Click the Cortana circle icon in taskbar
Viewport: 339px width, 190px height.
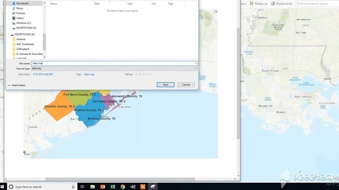click(11, 187)
